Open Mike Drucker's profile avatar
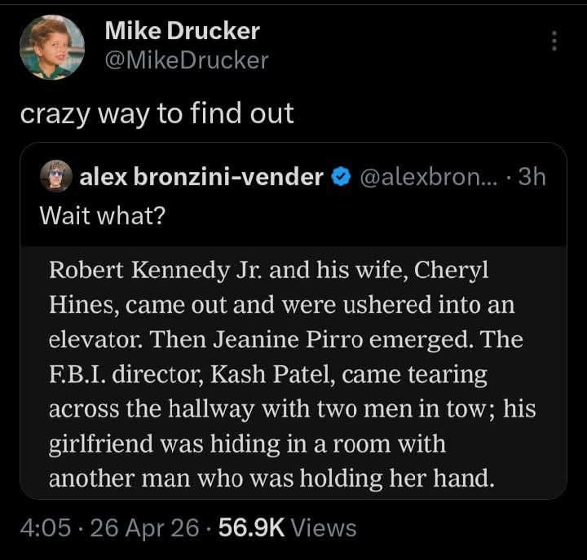This screenshot has height=560, width=587. [52, 47]
